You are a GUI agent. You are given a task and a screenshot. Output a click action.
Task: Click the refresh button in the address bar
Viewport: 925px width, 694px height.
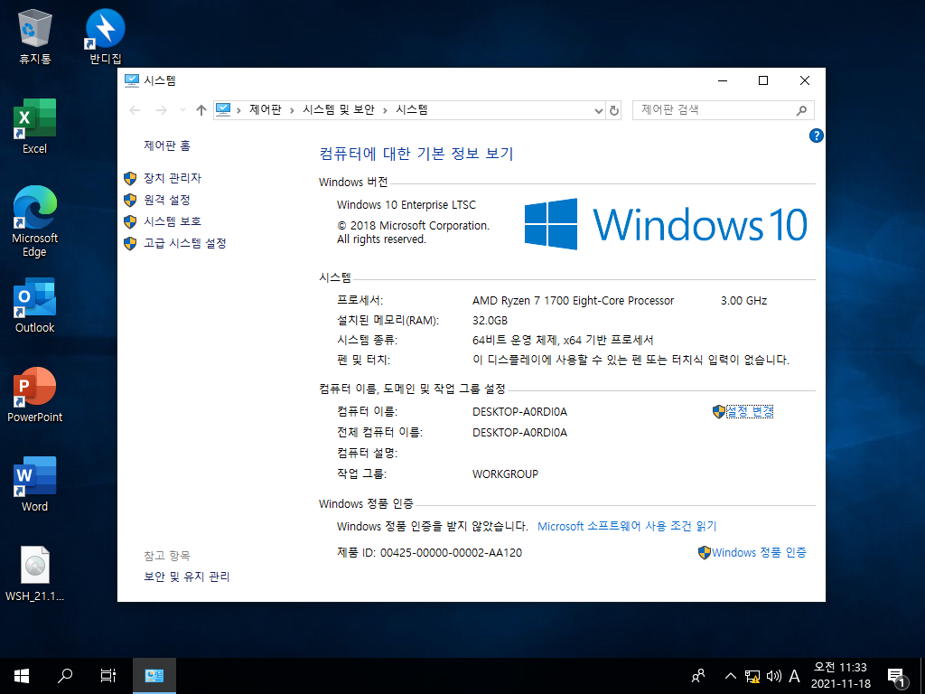click(x=614, y=110)
